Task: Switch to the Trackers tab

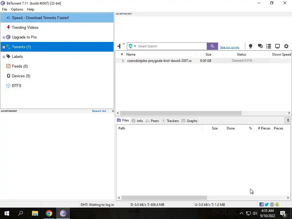Action: (x=170, y=121)
